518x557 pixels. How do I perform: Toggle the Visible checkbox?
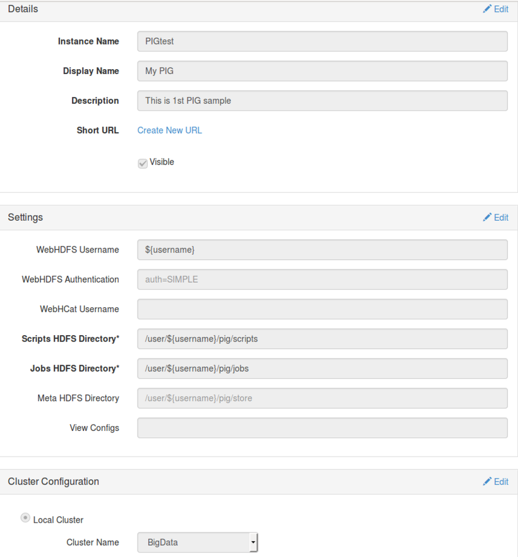pyautogui.click(x=143, y=163)
